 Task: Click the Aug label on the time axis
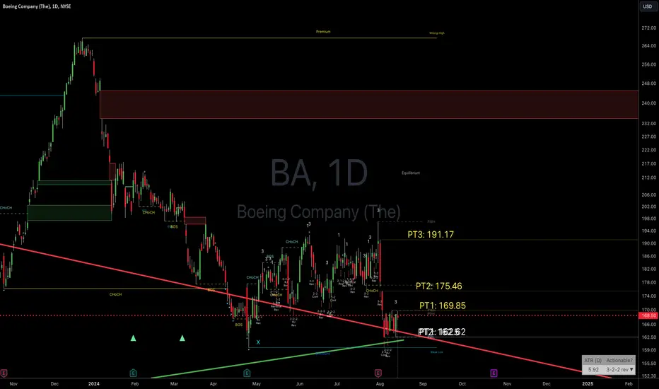pyautogui.click(x=380, y=383)
